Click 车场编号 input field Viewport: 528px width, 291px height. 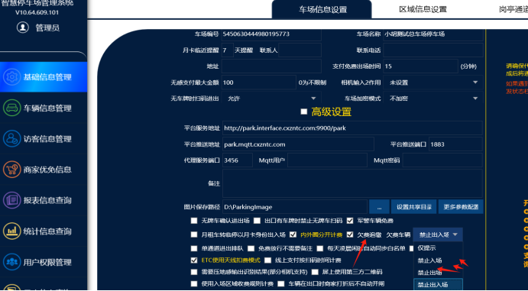pyautogui.click(x=271, y=34)
